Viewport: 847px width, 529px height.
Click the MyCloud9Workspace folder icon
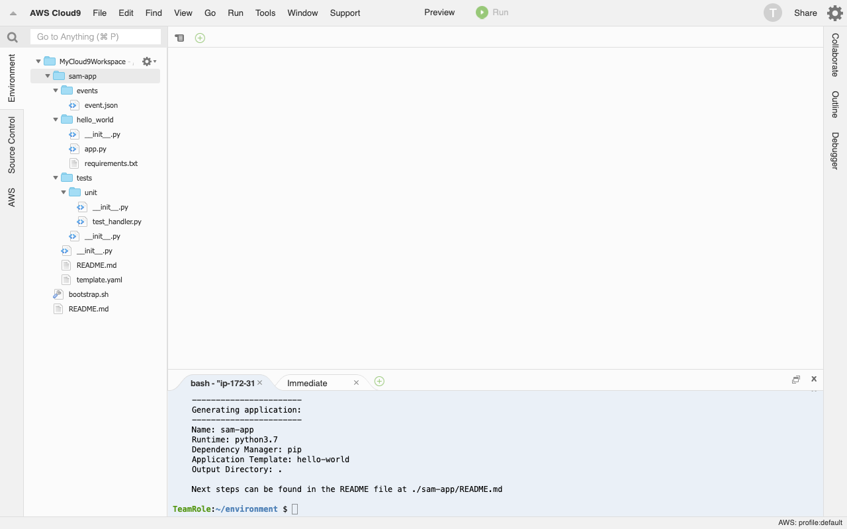(x=50, y=61)
